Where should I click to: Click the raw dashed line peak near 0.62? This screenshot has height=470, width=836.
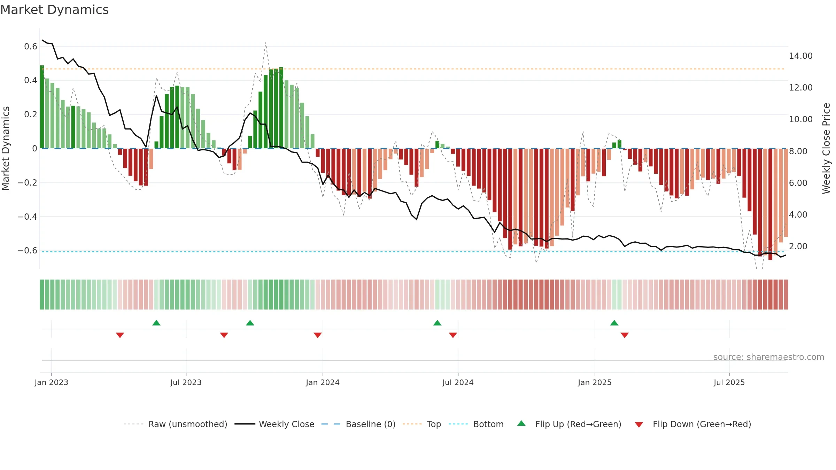[265, 43]
